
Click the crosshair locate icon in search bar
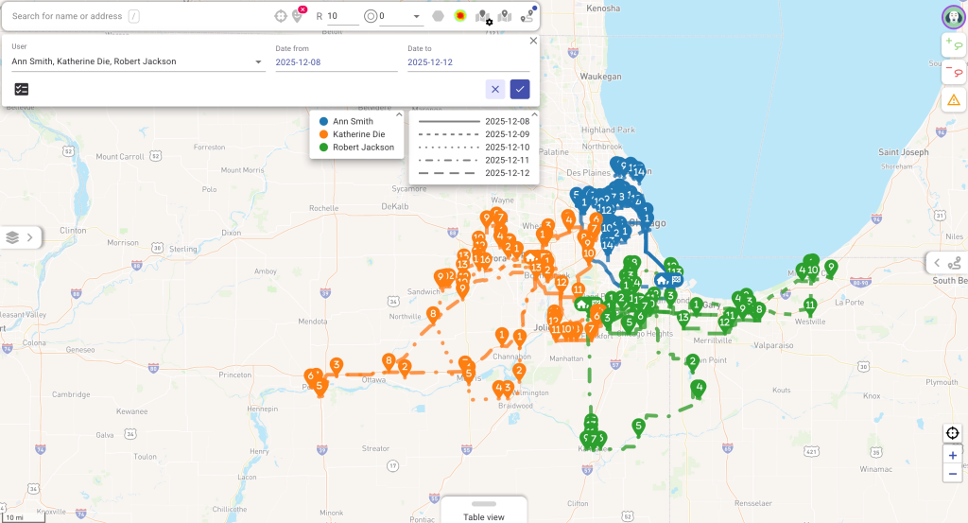tap(280, 16)
